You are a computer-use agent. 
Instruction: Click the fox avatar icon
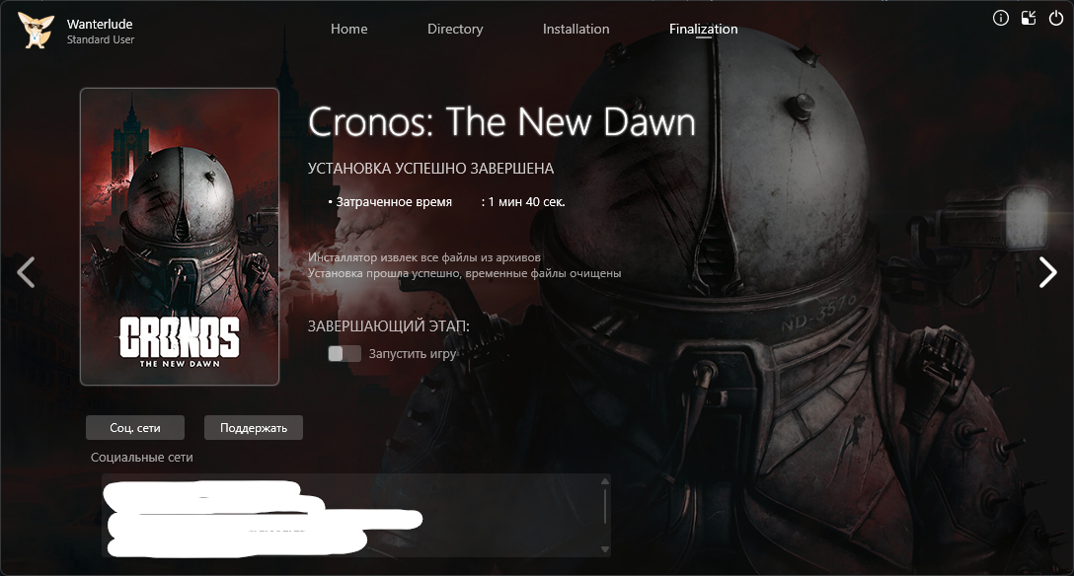pos(37,31)
